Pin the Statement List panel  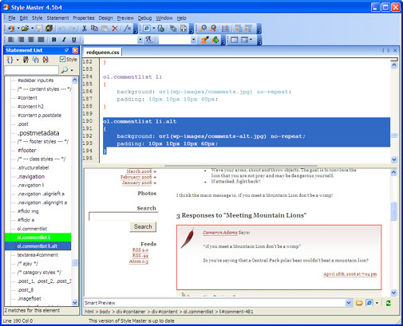click(x=66, y=50)
